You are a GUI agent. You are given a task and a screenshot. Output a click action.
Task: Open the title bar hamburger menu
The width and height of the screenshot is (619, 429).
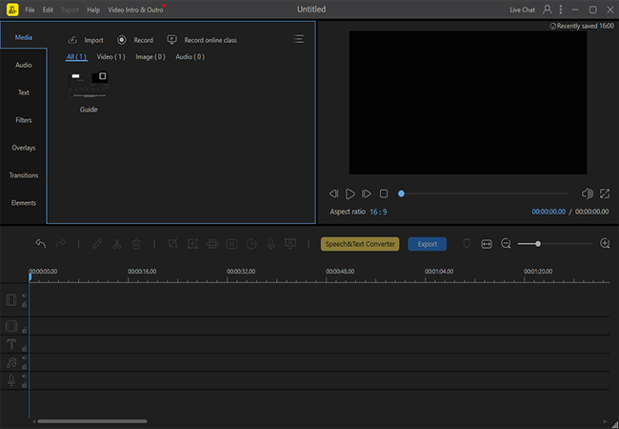(563, 10)
